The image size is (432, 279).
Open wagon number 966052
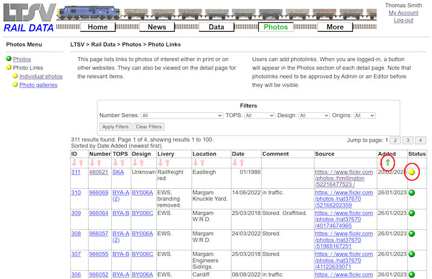99,275
